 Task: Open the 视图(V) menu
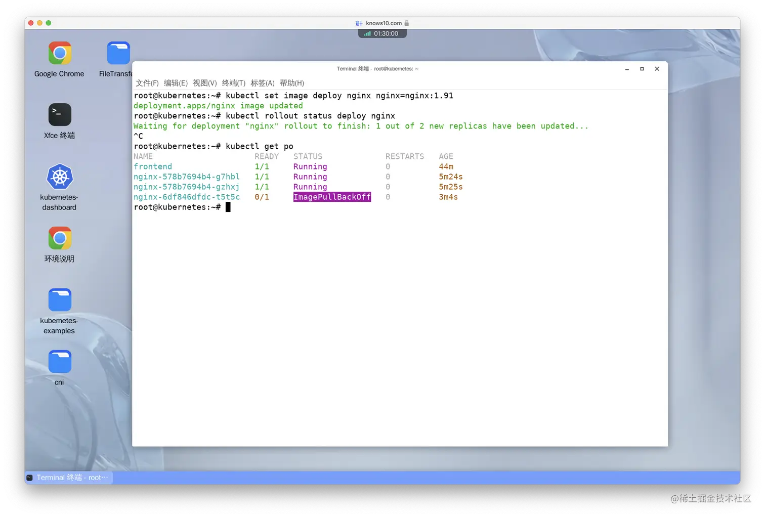(x=205, y=83)
